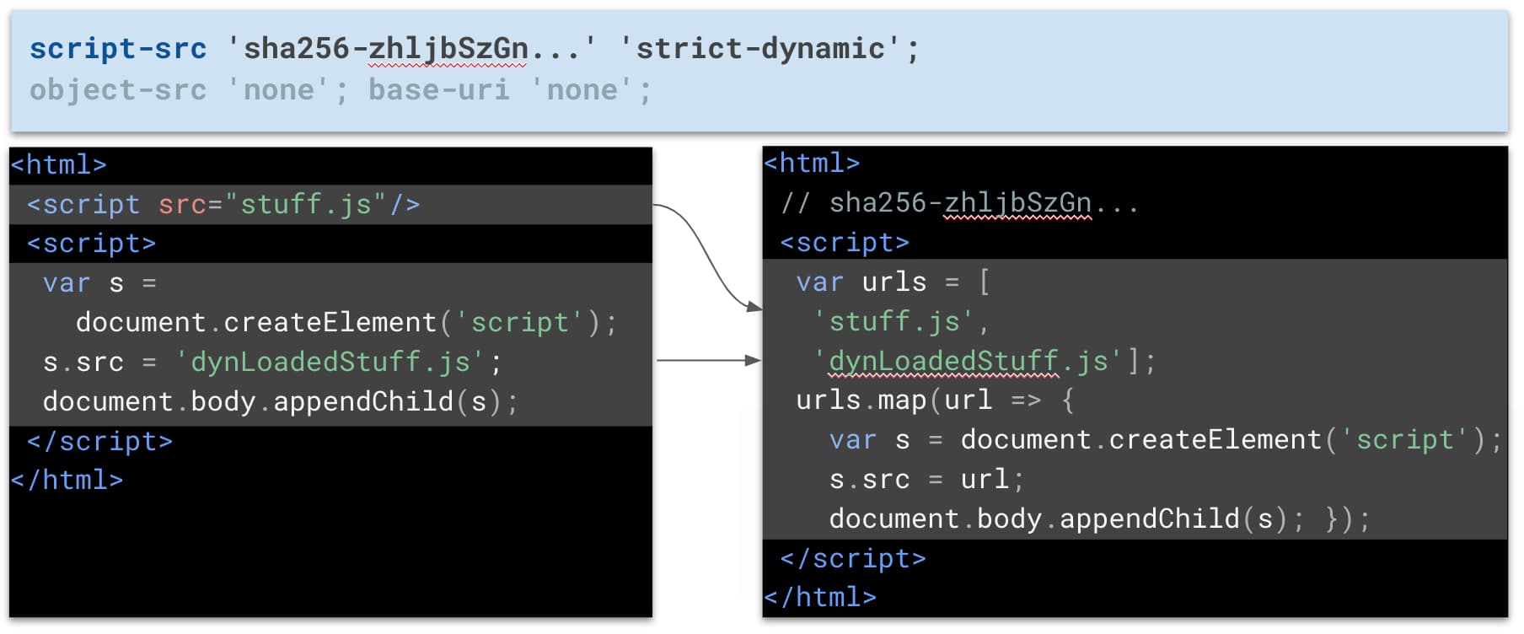
Task: Click the sha256 comment line in right panel
Action: pos(959,203)
